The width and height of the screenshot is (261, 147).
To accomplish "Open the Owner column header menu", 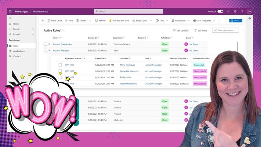I will click(x=189, y=38).
